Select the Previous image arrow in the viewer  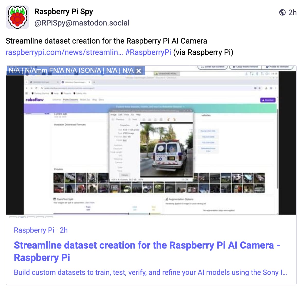(120, 119)
